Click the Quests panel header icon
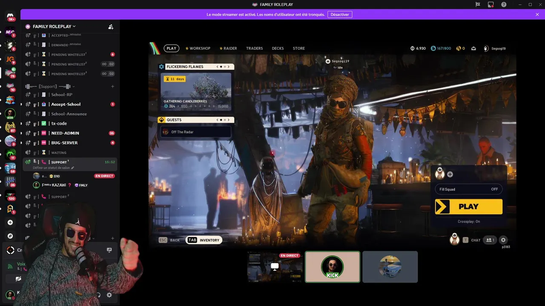Screen dimensions: 545x306 (161, 120)
